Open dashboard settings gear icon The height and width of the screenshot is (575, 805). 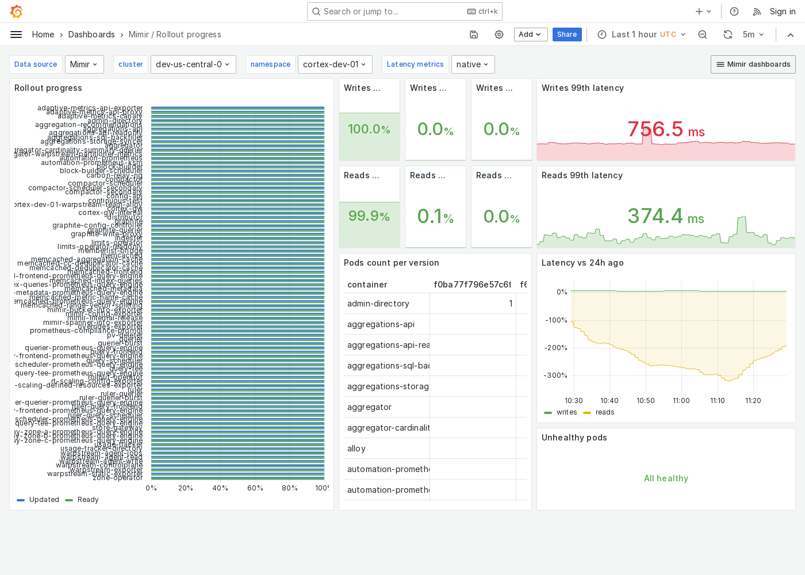(x=499, y=34)
